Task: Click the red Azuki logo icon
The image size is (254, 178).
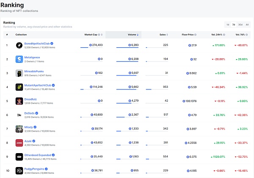Action: [19, 143]
